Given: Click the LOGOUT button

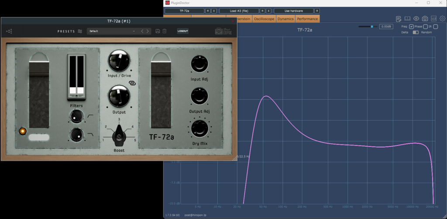Looking at the screenshot, I should (x=183, y=31).
